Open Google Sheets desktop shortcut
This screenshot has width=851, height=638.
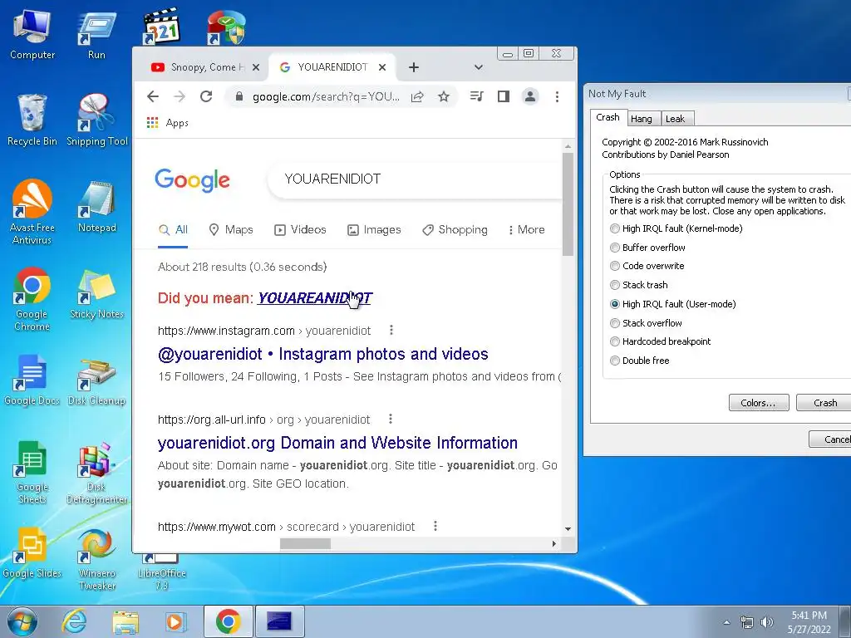pos(32,473)
